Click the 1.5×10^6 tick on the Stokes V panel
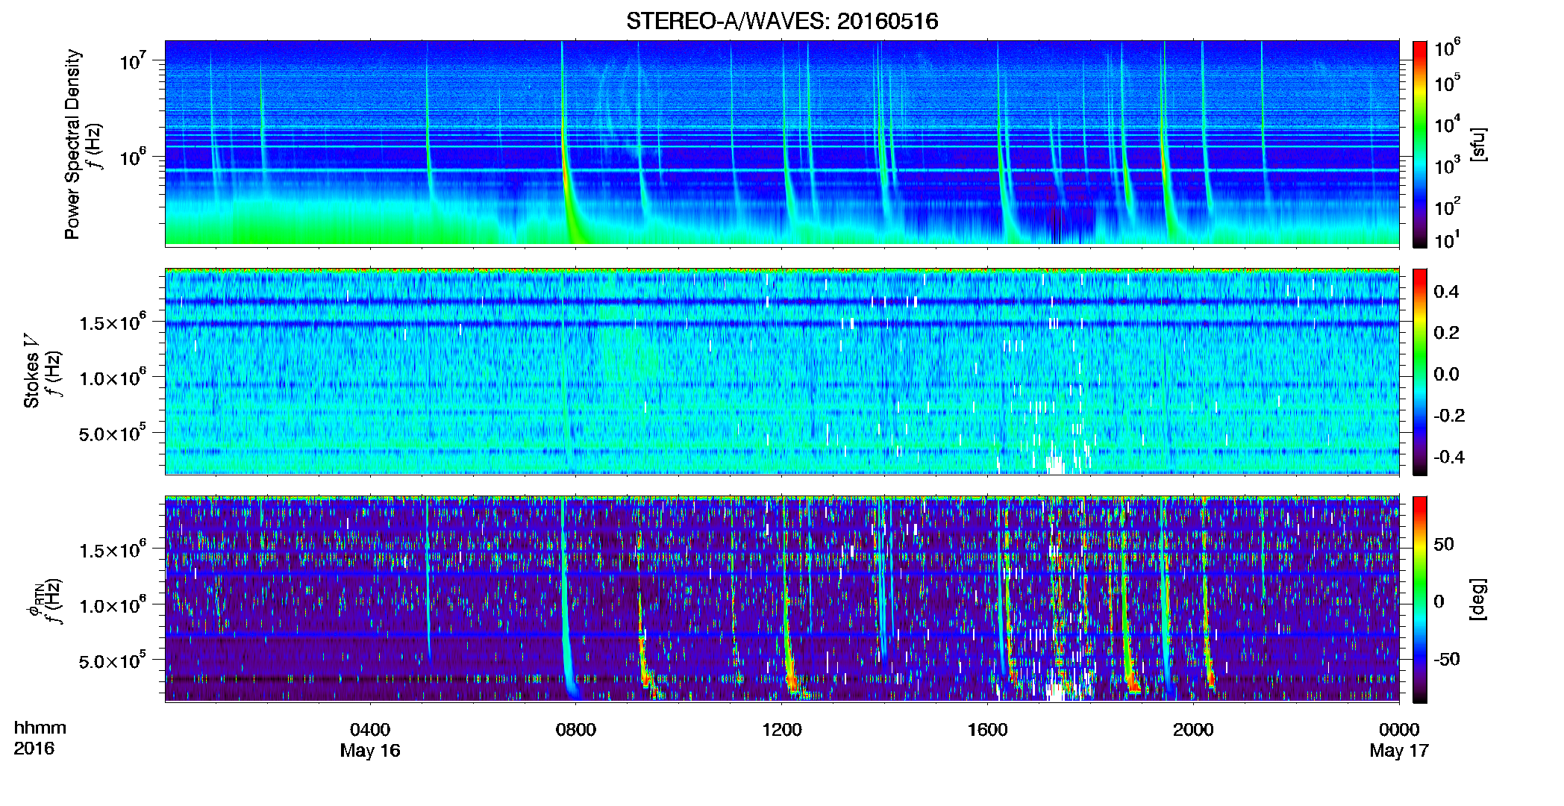 point(112,322)
